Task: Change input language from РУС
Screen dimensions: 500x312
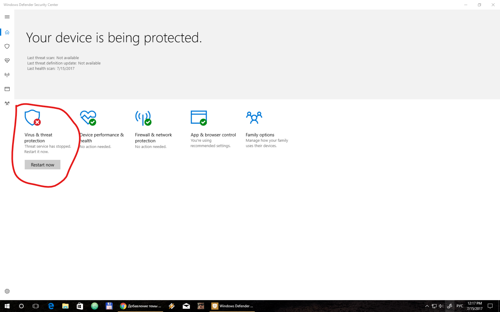Action: click(x=460, y=306)
